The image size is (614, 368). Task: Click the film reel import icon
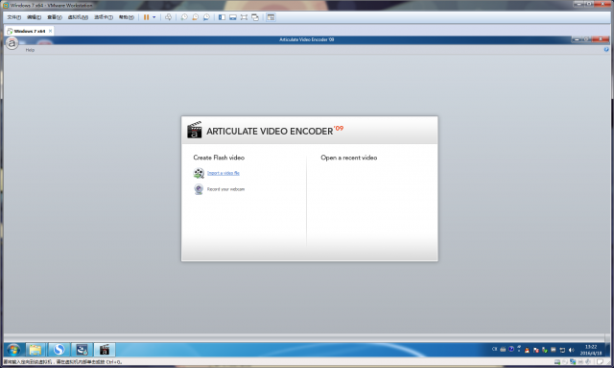tap(199, 173)
